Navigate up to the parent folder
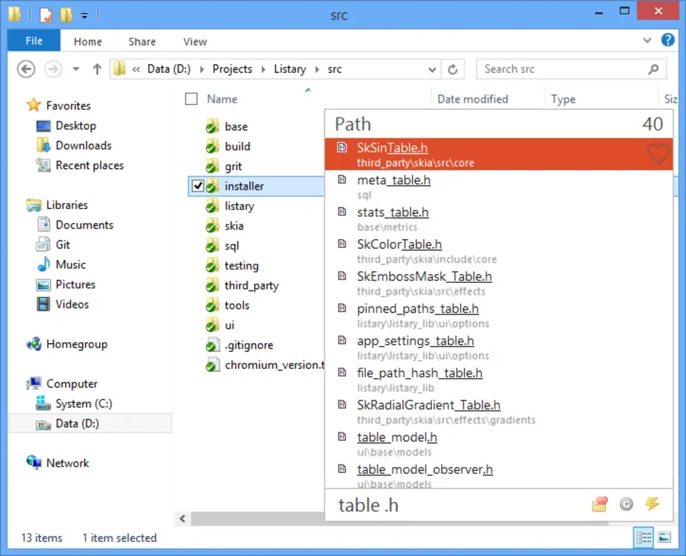686x556 pixels. point(97,69)
